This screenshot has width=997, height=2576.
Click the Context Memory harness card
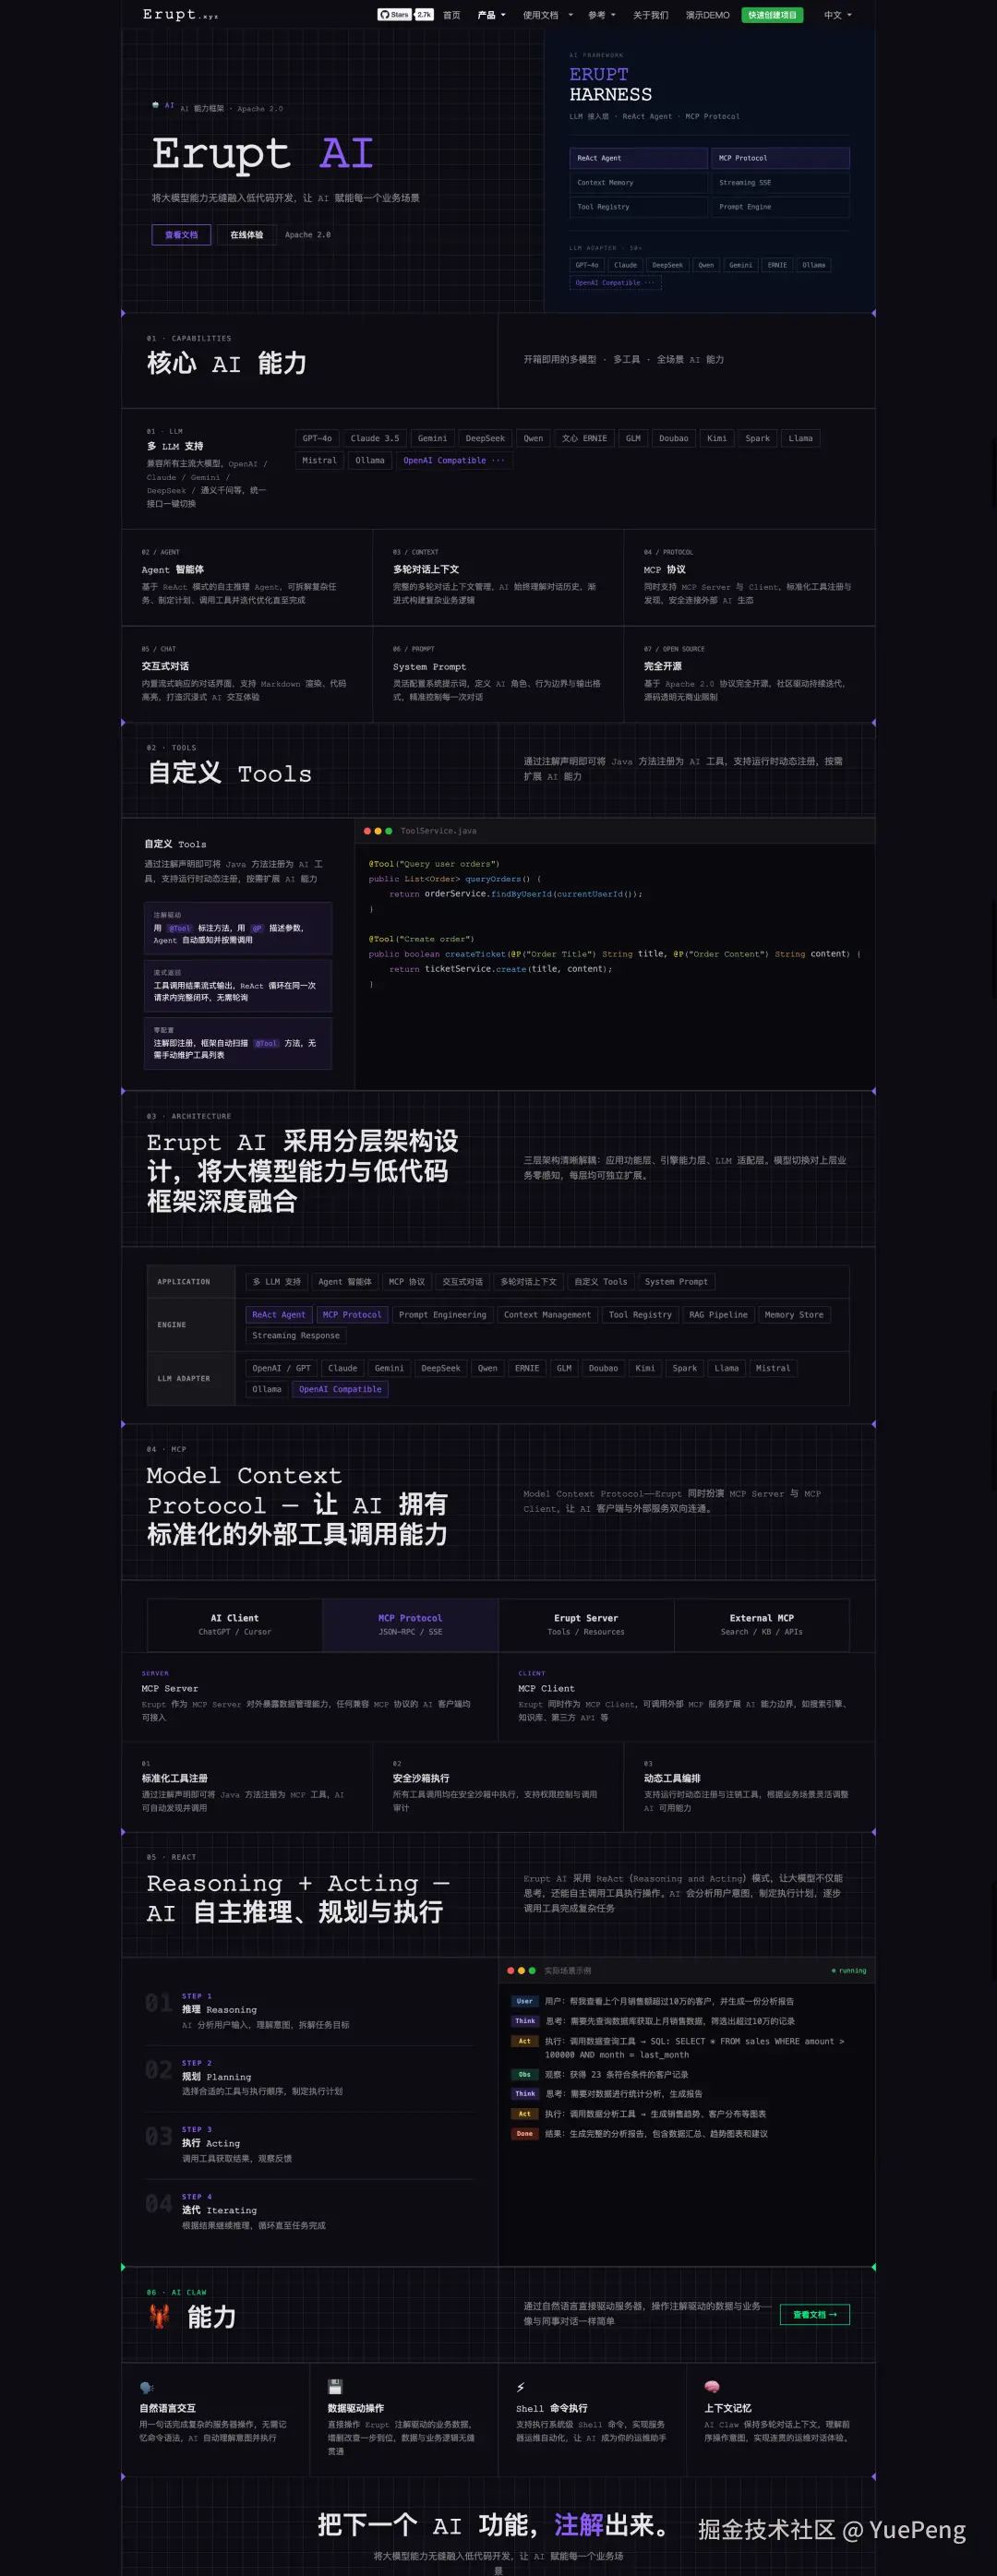coord(638,183)
